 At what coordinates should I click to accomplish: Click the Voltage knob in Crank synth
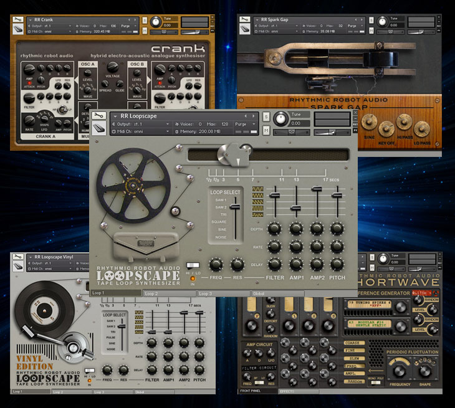click(113, 67)
